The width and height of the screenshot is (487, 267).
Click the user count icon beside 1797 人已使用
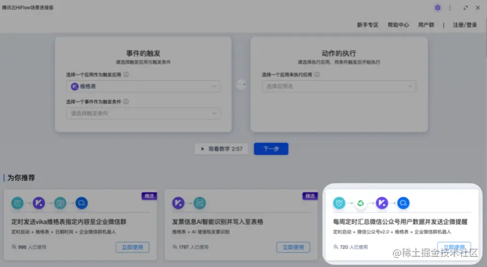175,247
